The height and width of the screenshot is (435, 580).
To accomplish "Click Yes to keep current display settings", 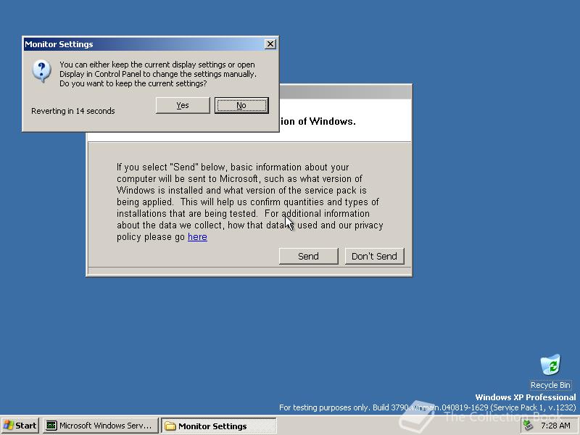I will coord(183,105).
